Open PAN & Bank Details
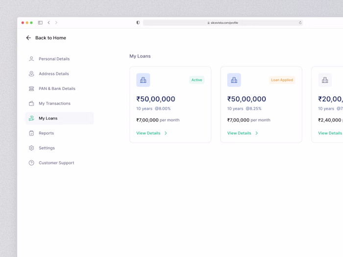343x257 pixels. click(57, 89)
